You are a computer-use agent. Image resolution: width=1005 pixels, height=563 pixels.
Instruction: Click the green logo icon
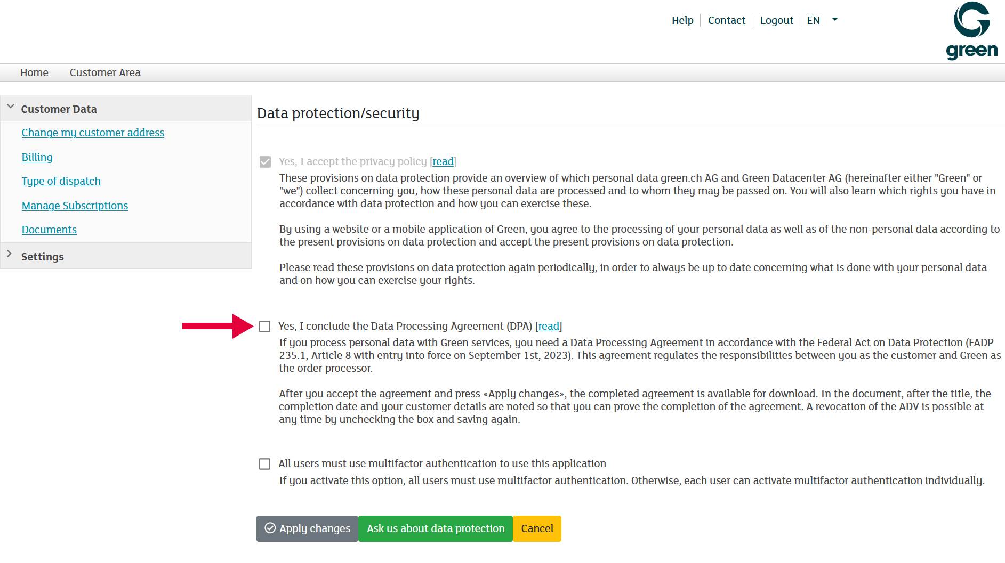tap(971, 30)
